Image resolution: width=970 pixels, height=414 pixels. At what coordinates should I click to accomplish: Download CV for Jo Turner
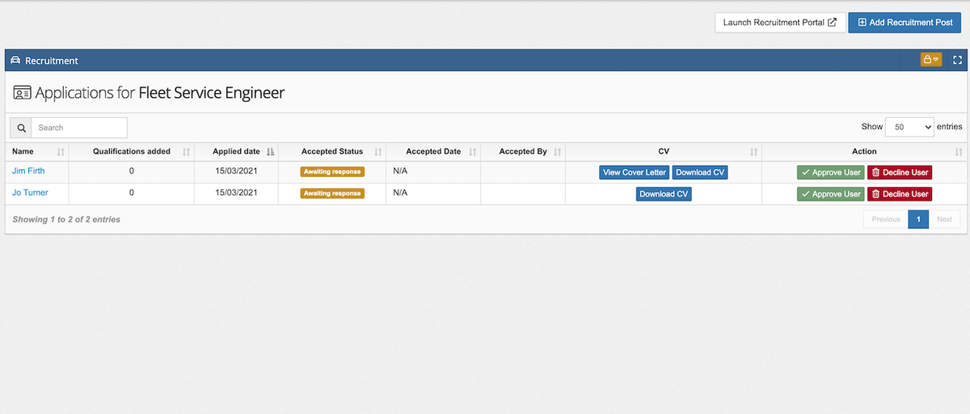[664, 194]
